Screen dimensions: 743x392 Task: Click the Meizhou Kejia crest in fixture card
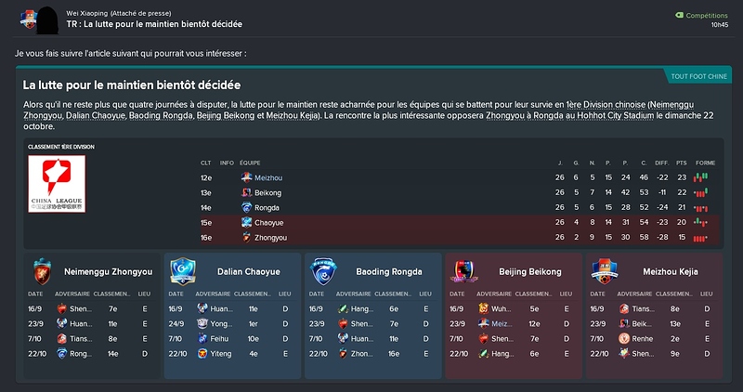point(605,271)
